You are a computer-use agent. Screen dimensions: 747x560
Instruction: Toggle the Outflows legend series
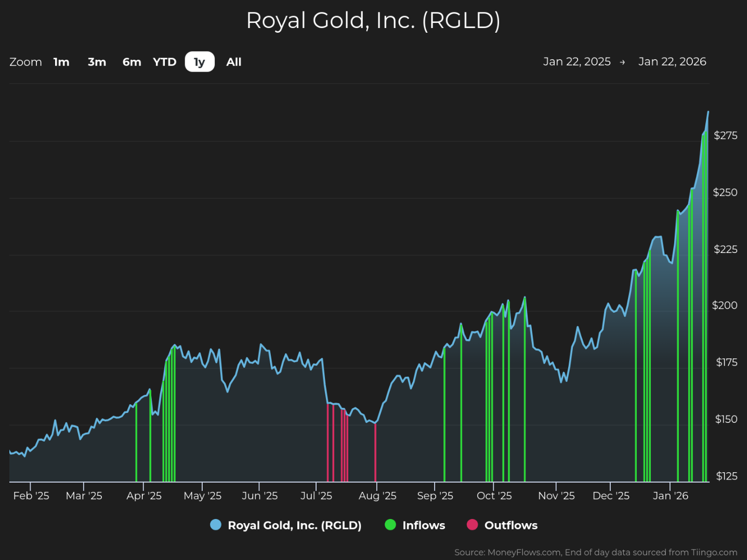[x=502, y=525]
